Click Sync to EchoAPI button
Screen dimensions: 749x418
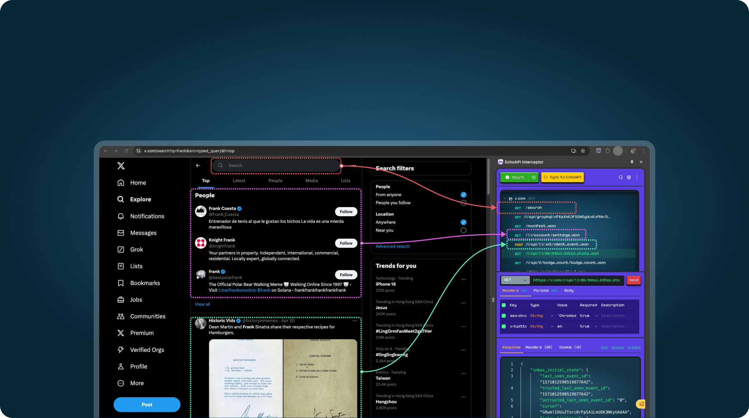tap(563, 177)
